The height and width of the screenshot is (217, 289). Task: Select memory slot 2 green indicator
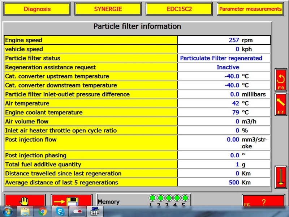[x=160, y=198]
